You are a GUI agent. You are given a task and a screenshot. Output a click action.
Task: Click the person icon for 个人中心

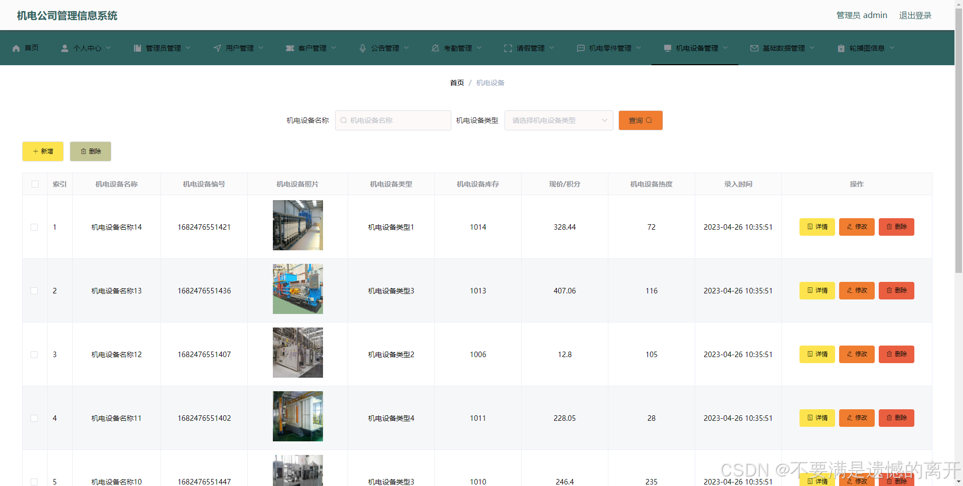click(65, 48)
